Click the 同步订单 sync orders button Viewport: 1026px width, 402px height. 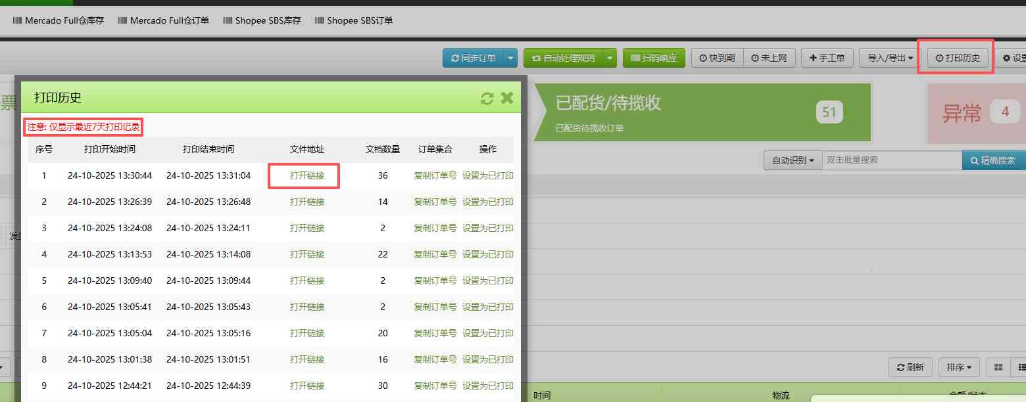[x=476, y=58]
